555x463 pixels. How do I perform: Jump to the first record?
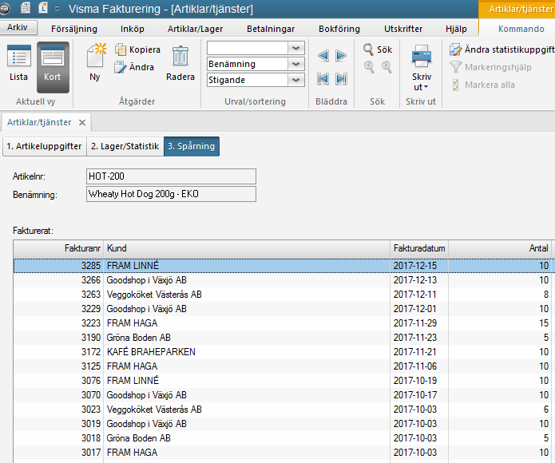click(323, 78)
